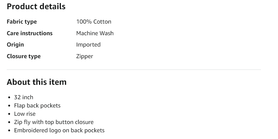Viewport: 278px width, 139px height.
Task: Click the horizontal divider below Closure type
Action: pyautogui.click(x=134, y=70)
